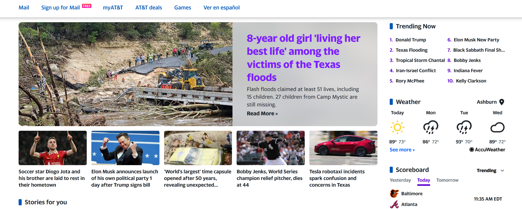Switch scoreboard to the Tomorrow tab
The height and width of the screenshot is (209, 522).
point(447,180)
